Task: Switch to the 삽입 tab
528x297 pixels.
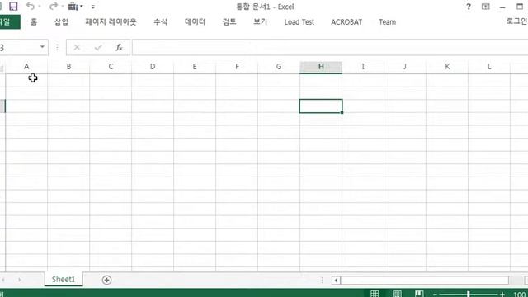Action: (61, 22)
